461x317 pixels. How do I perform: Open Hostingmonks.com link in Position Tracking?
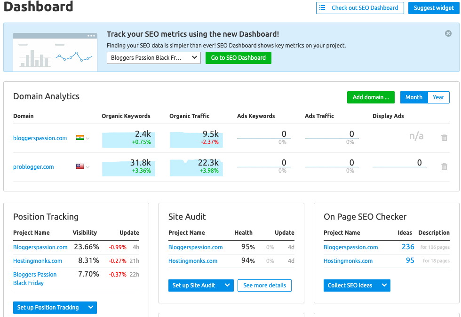[x=38, y=261]
